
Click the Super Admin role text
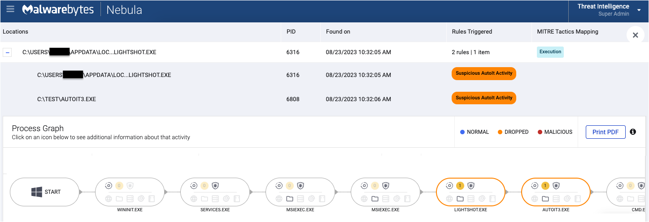(614, 14)
